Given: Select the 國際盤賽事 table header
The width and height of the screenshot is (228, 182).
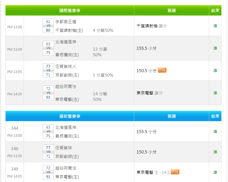Looking at the screenshot, I should (70, 10).
